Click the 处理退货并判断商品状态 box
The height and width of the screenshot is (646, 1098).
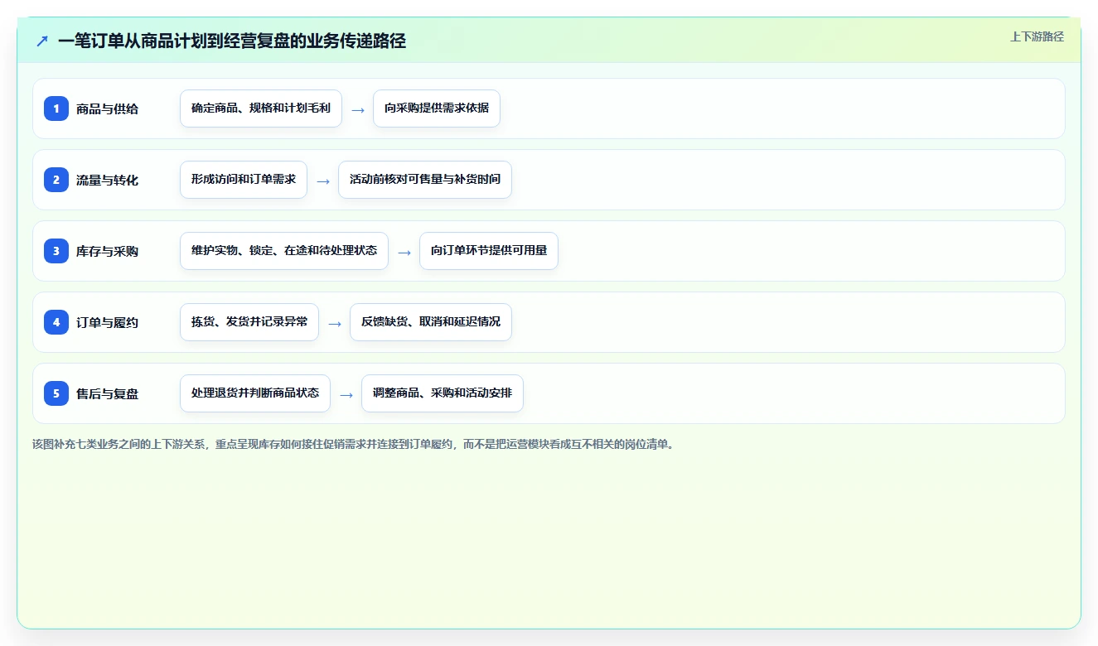(x=255, y=393)
